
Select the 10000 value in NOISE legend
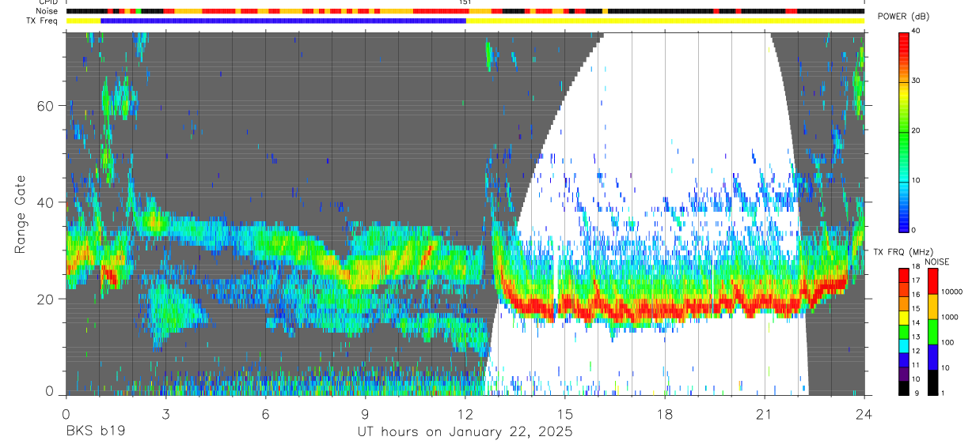click(x=951, y=292)
